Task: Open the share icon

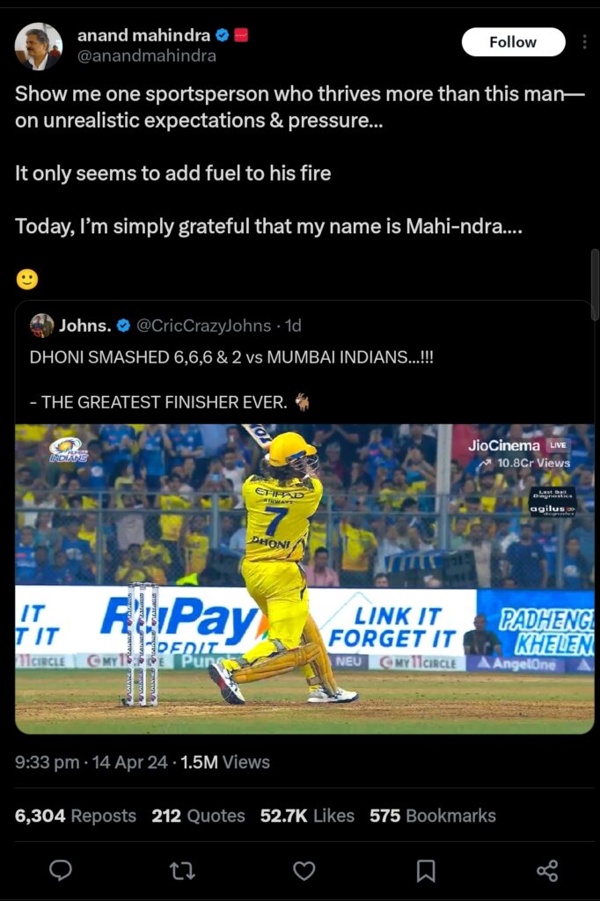Action: point(547,870)
